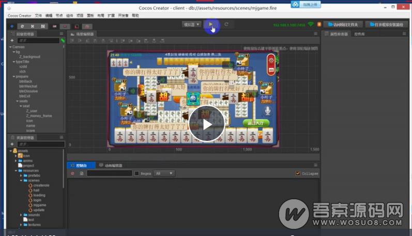Screen dimensions: 412x236
Task: Select the btnDissolve node
Action: [x=28, y=91]
